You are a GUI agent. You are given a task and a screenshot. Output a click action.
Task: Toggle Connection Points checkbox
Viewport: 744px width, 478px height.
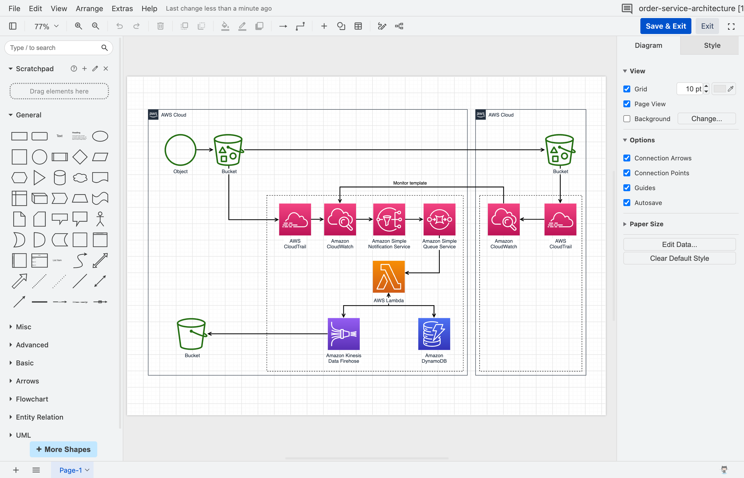[x=627, y=173]
